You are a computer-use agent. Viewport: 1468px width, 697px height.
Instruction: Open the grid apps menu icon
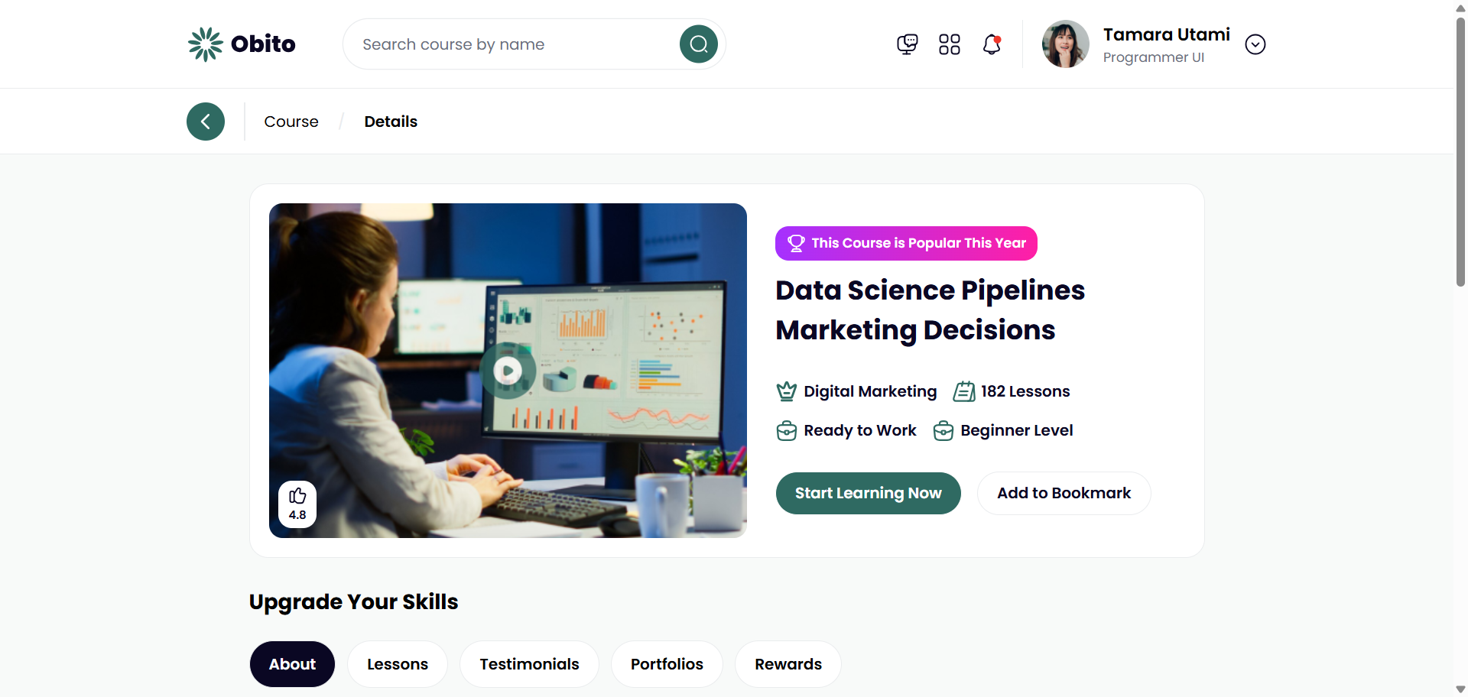pyautogui.click(x=949, y=44)
